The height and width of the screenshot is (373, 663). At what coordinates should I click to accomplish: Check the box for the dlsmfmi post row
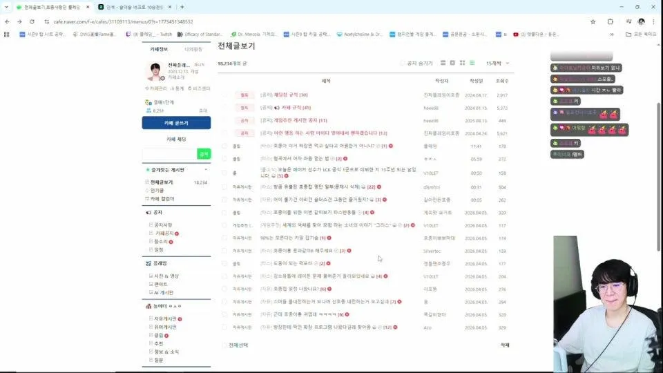(x=224, y=187)
